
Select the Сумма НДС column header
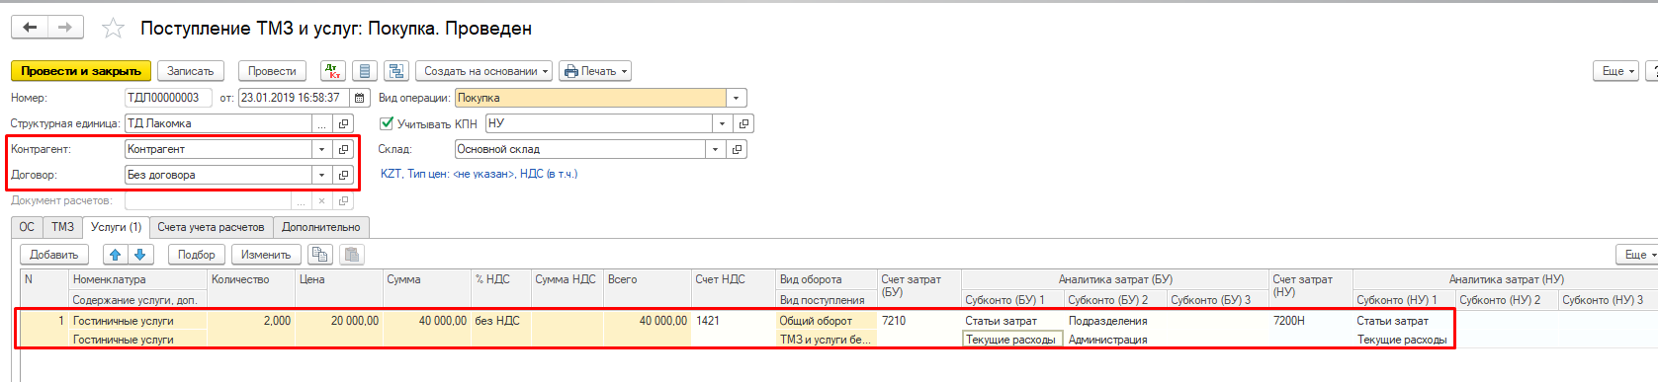567,279
